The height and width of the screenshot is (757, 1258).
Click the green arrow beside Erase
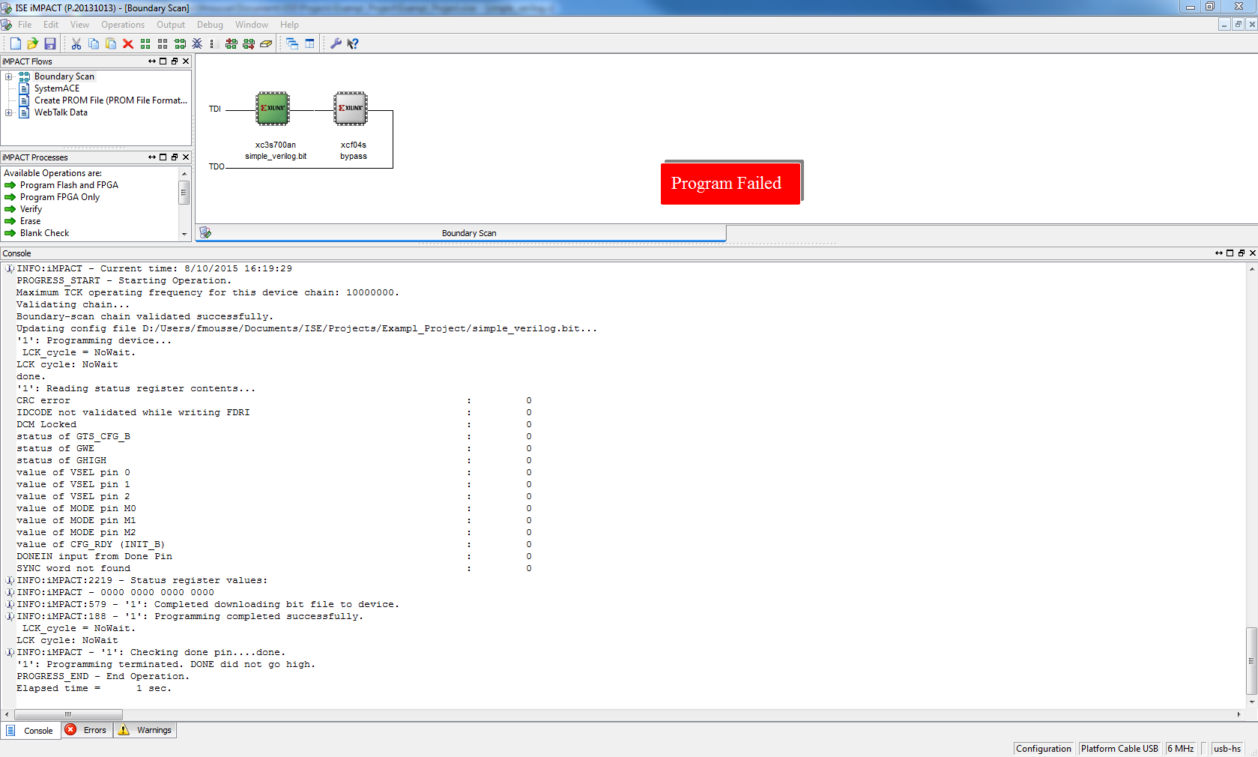pos(10,221)
